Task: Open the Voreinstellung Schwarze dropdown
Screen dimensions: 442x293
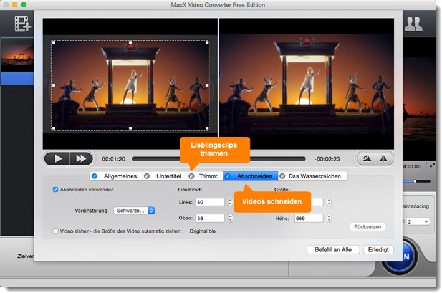Action: click(x=134, y=211)
